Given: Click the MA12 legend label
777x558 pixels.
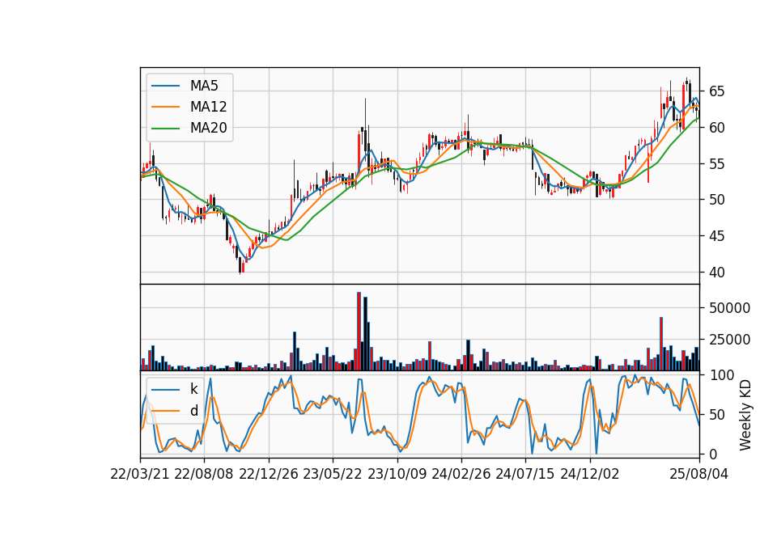Looking at the screenshot, I should pyautogui.click(x=208, y=107).
